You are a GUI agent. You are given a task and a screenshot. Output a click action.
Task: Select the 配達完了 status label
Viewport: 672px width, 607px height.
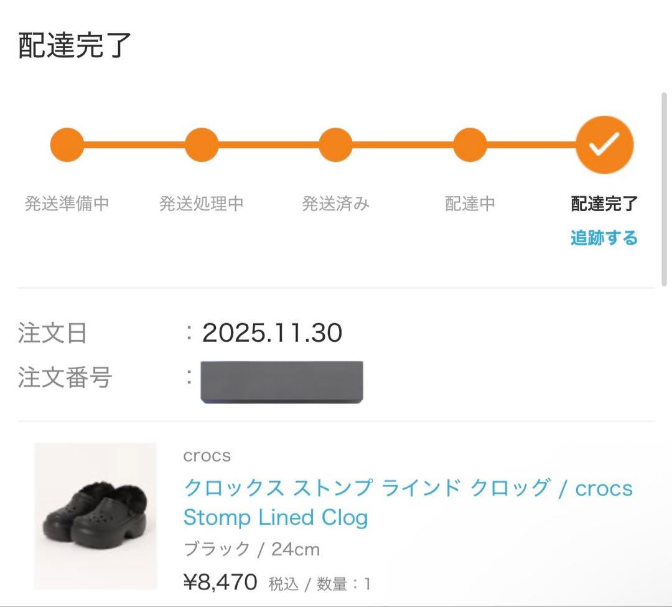(602, 202)
